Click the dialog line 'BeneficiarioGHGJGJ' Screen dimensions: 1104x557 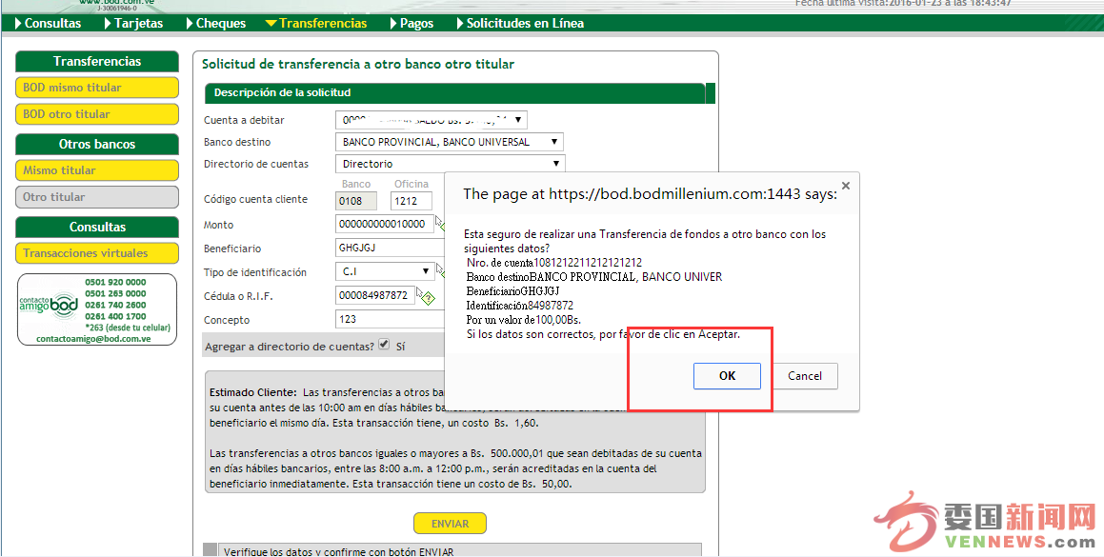pos(513,290)
